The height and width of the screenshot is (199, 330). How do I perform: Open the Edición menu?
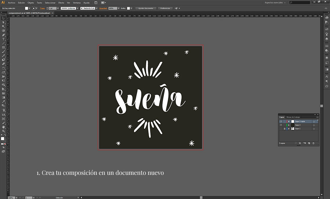coord(21,3)
